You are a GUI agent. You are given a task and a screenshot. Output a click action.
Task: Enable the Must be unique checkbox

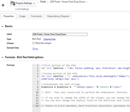[34, 43]
